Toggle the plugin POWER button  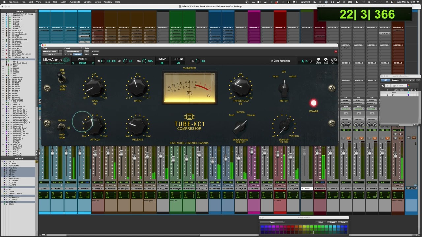pyautogui.click(x=313, y=103)
